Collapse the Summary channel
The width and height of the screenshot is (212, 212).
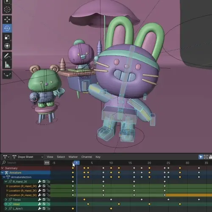2,168
